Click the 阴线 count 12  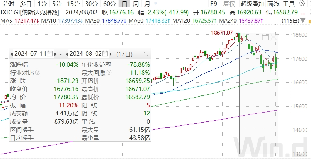(147, 114)
